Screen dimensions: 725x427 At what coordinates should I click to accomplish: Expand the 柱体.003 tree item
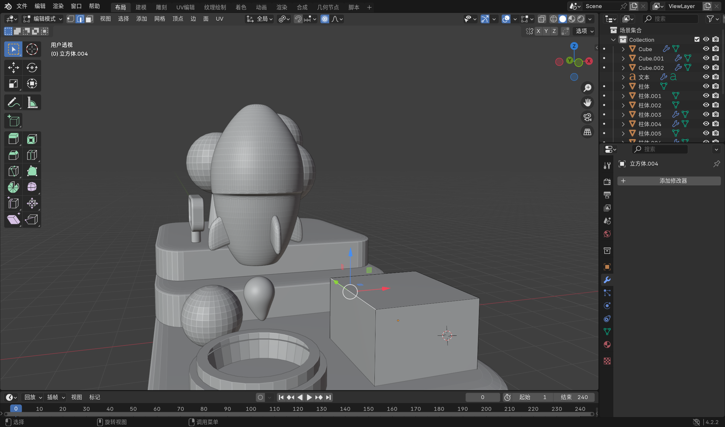[623, 115]
